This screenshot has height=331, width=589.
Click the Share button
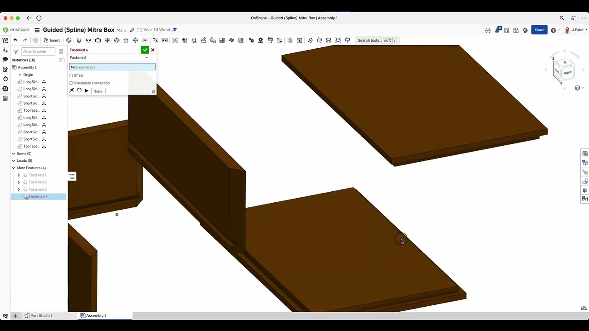(x=539, y=30)
